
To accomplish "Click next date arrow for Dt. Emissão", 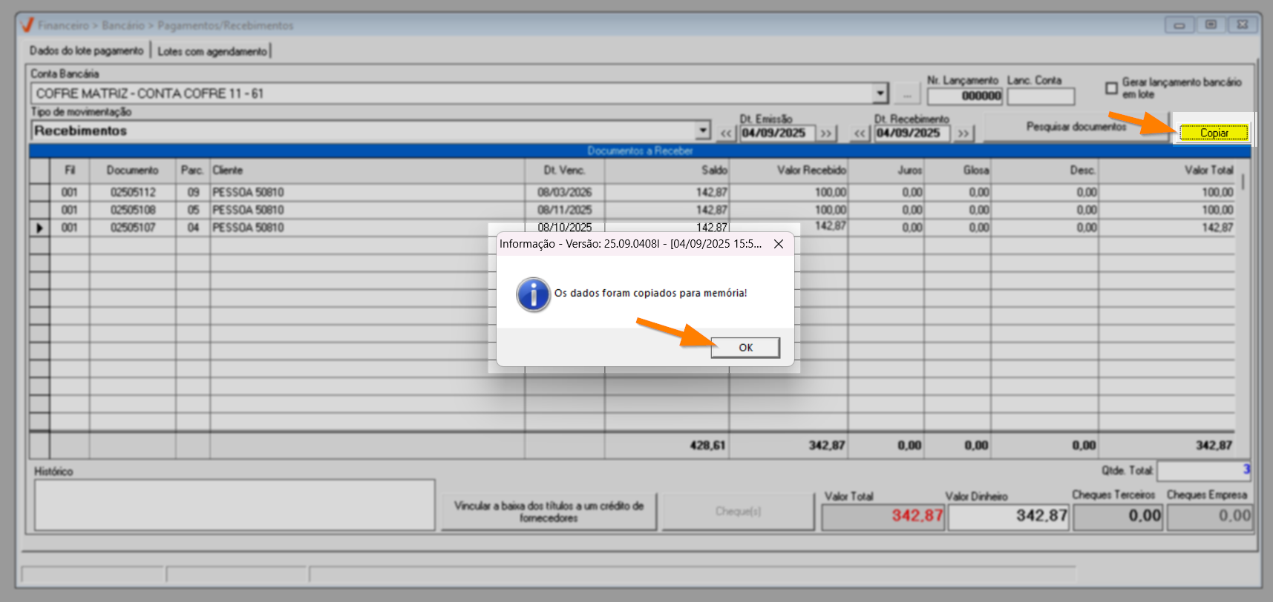I will tap(826, 133).
